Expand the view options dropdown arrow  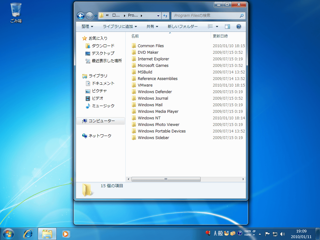point(217,27)
